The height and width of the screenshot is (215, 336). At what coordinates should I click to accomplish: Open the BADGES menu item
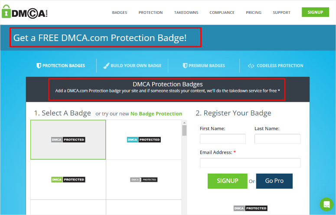[120, 13]
